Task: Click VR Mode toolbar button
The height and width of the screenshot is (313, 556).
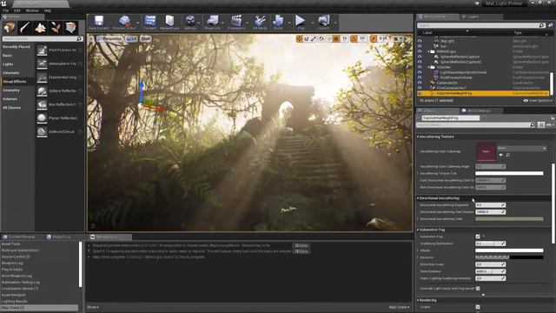Action: [x=260, y=23]
